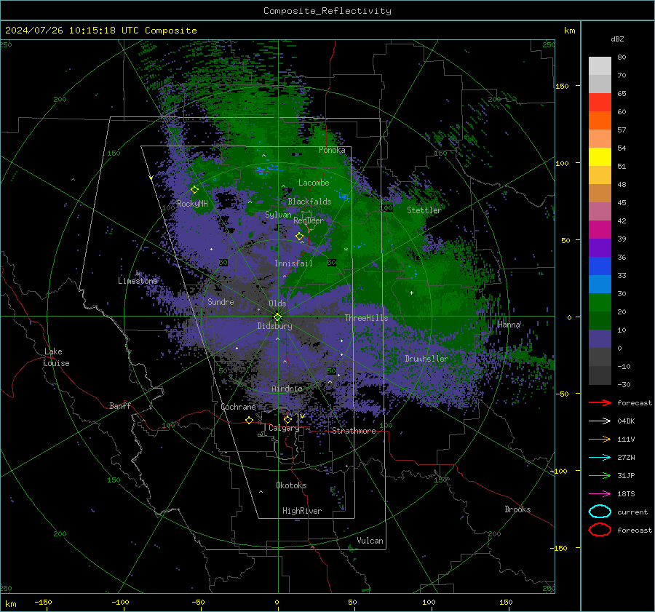Image resolution: width=655 pixels, height=612 pixels.
Task: Click the Drumheller town label
Action: click(426, 359)
